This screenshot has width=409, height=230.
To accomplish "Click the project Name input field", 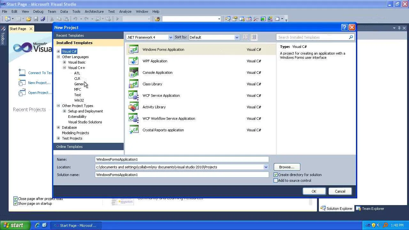I will [182, 159].
